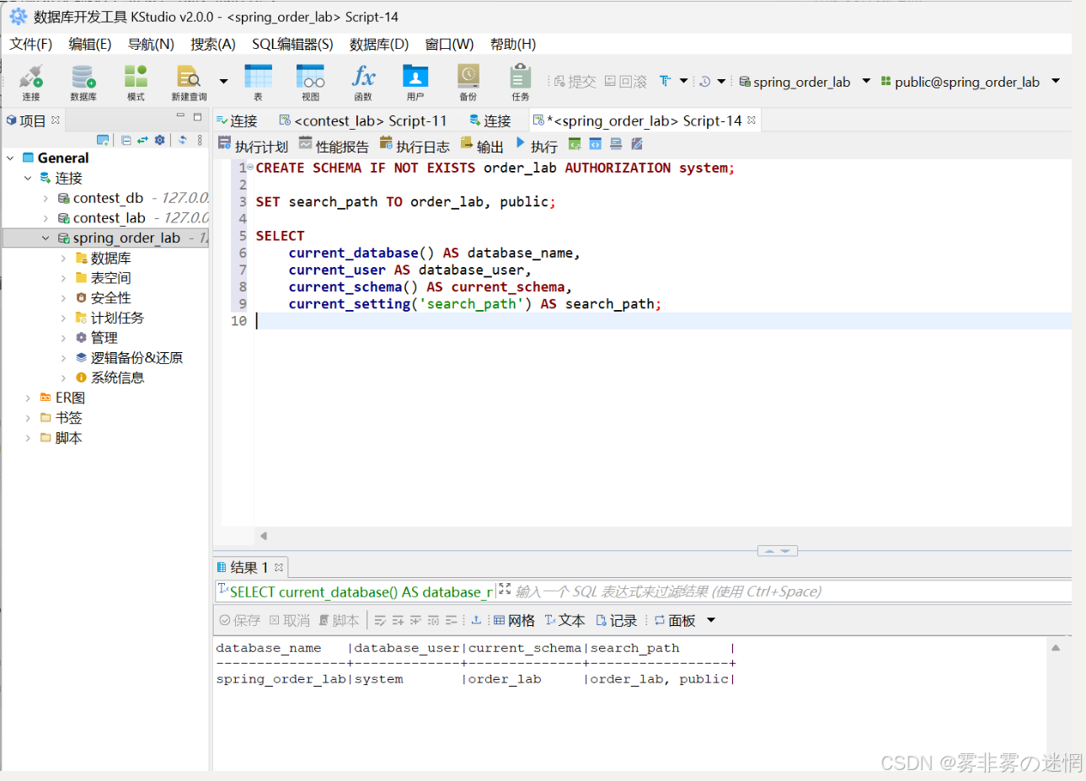
Task: Expand the ER图 folder
Action: tap(28, 398)
